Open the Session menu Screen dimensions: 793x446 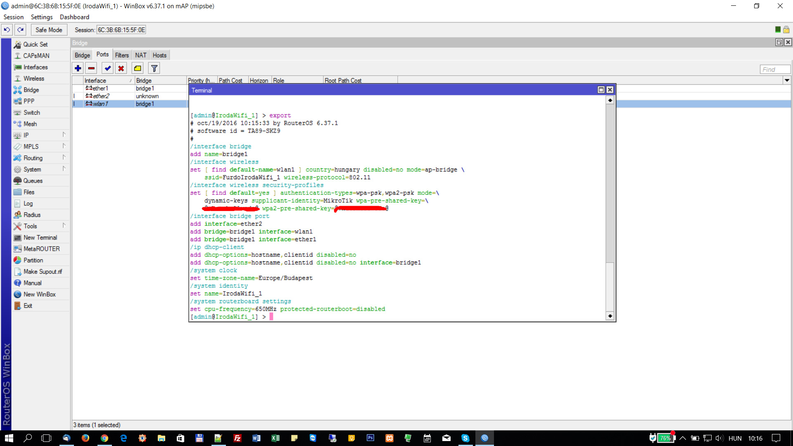click(14, 17)
